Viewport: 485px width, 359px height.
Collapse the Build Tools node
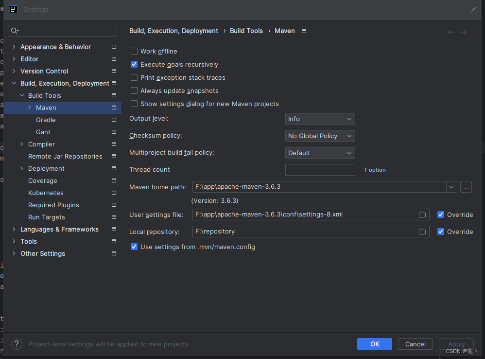pos(22,95)
